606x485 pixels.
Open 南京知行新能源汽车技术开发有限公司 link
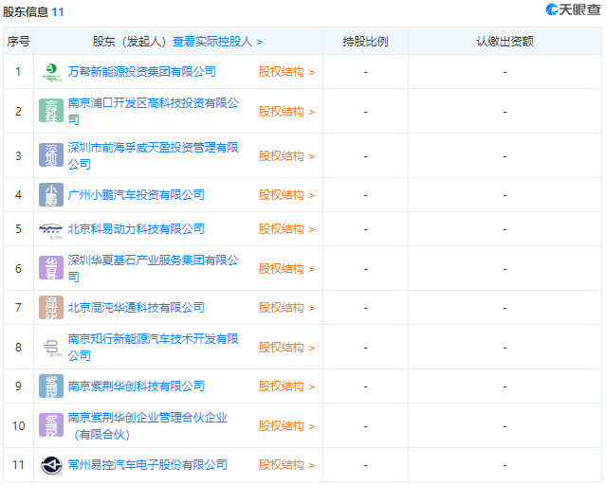153,347
